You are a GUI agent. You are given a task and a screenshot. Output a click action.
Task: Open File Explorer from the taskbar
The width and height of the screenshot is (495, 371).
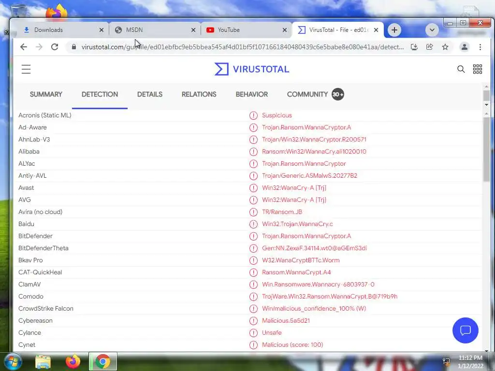(x=43, y=361)
